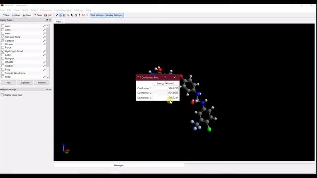Open the Settings menu
This screenshot has width=317, height=178.
[x=78, y=10]
